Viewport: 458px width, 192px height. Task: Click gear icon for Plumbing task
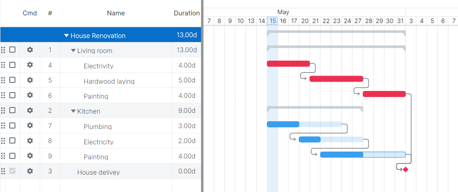point(30,125)
